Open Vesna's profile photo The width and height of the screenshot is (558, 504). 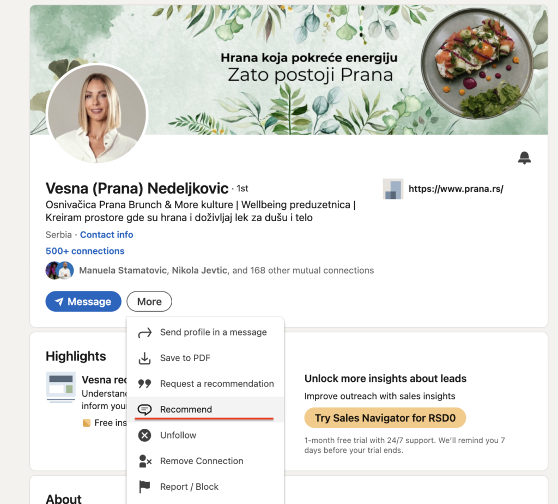[x=97, y=113]
